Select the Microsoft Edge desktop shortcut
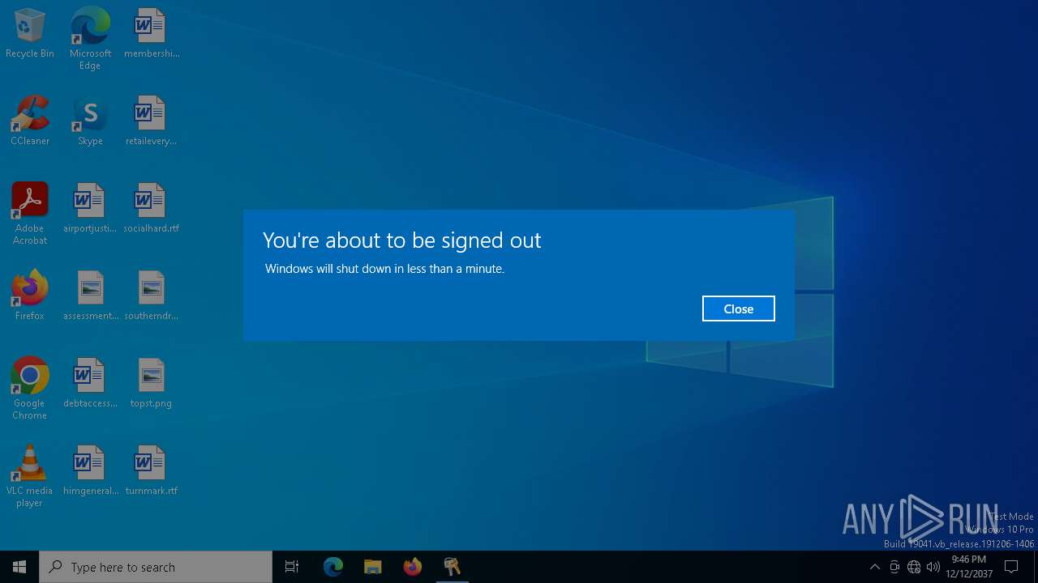 pos(90,38)
